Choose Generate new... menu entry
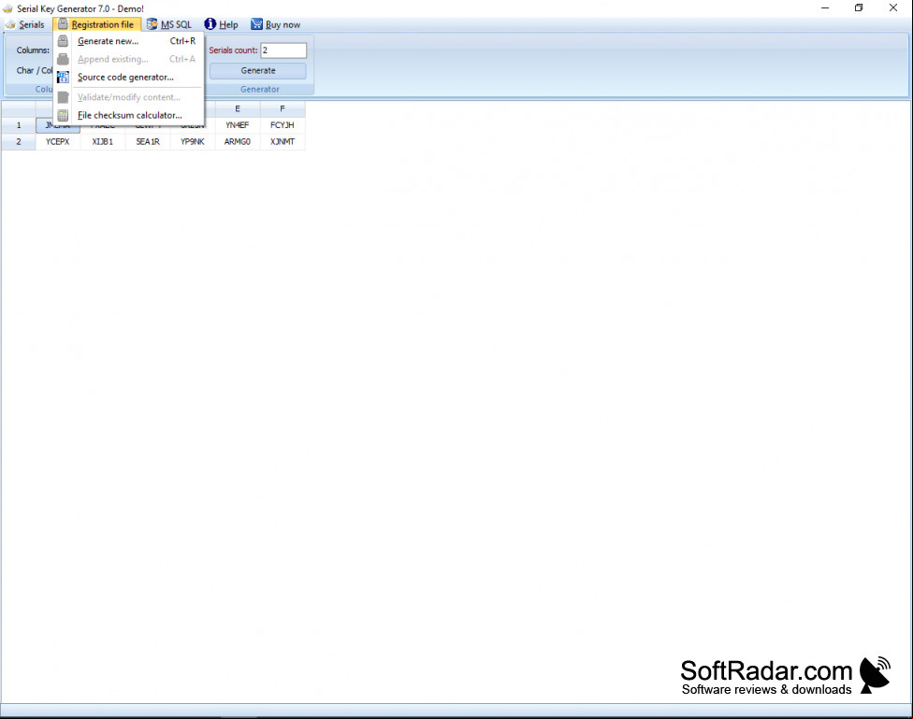 (x=129, y=41)
